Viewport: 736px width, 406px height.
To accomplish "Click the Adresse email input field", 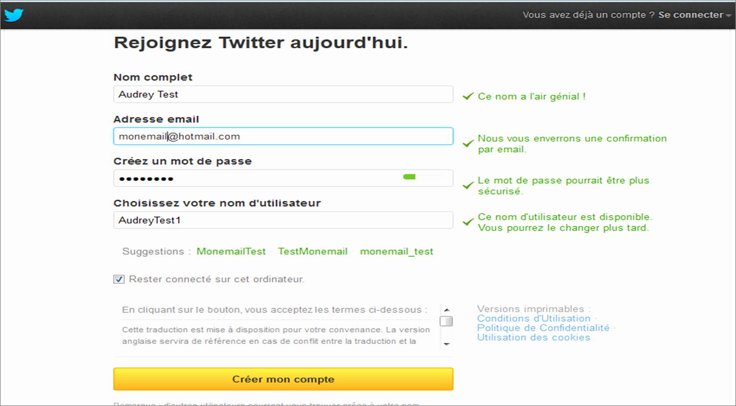I will click(x=283, y=136).
